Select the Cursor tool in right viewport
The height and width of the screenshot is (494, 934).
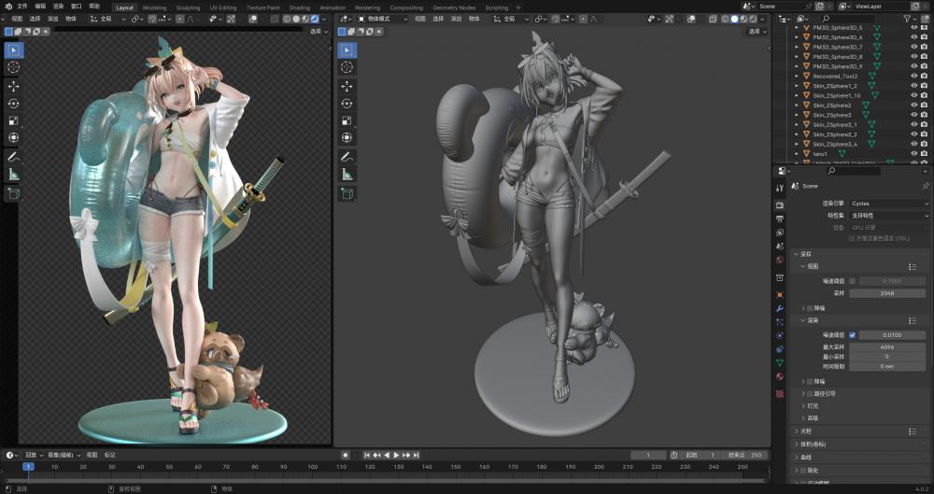pos(347,67)
